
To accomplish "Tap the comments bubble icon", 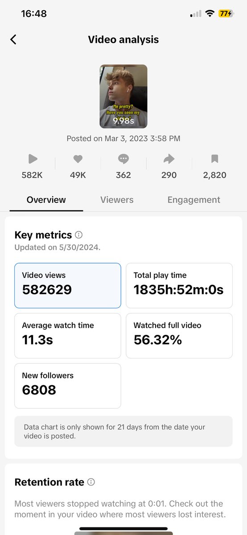I will click(123, 159).
